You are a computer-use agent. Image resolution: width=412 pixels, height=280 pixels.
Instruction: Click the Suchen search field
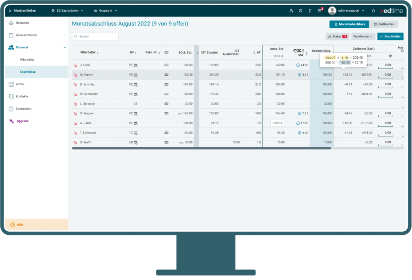tap(95, 36)
